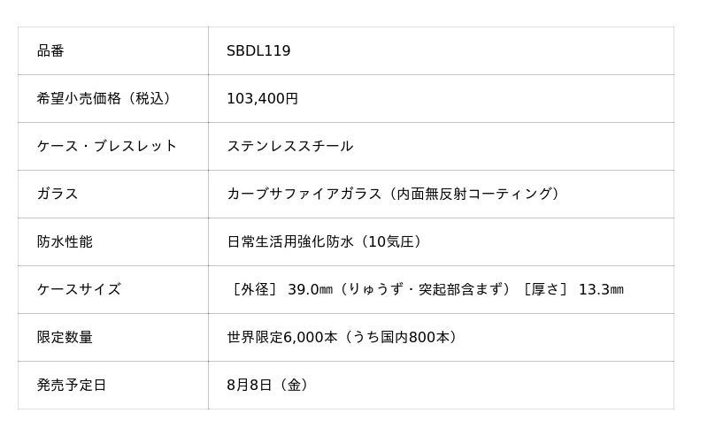
Task: Select the 世界限定6,000本 text
Action: pos(282,338)
